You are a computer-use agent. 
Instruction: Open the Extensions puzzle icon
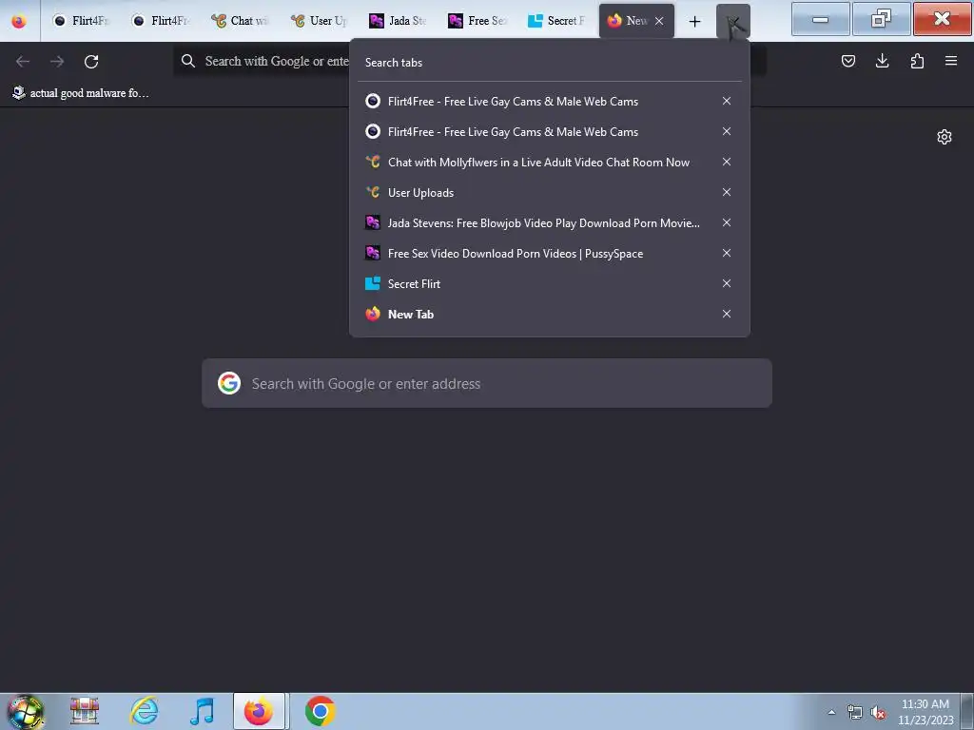[x=917, y=61]
